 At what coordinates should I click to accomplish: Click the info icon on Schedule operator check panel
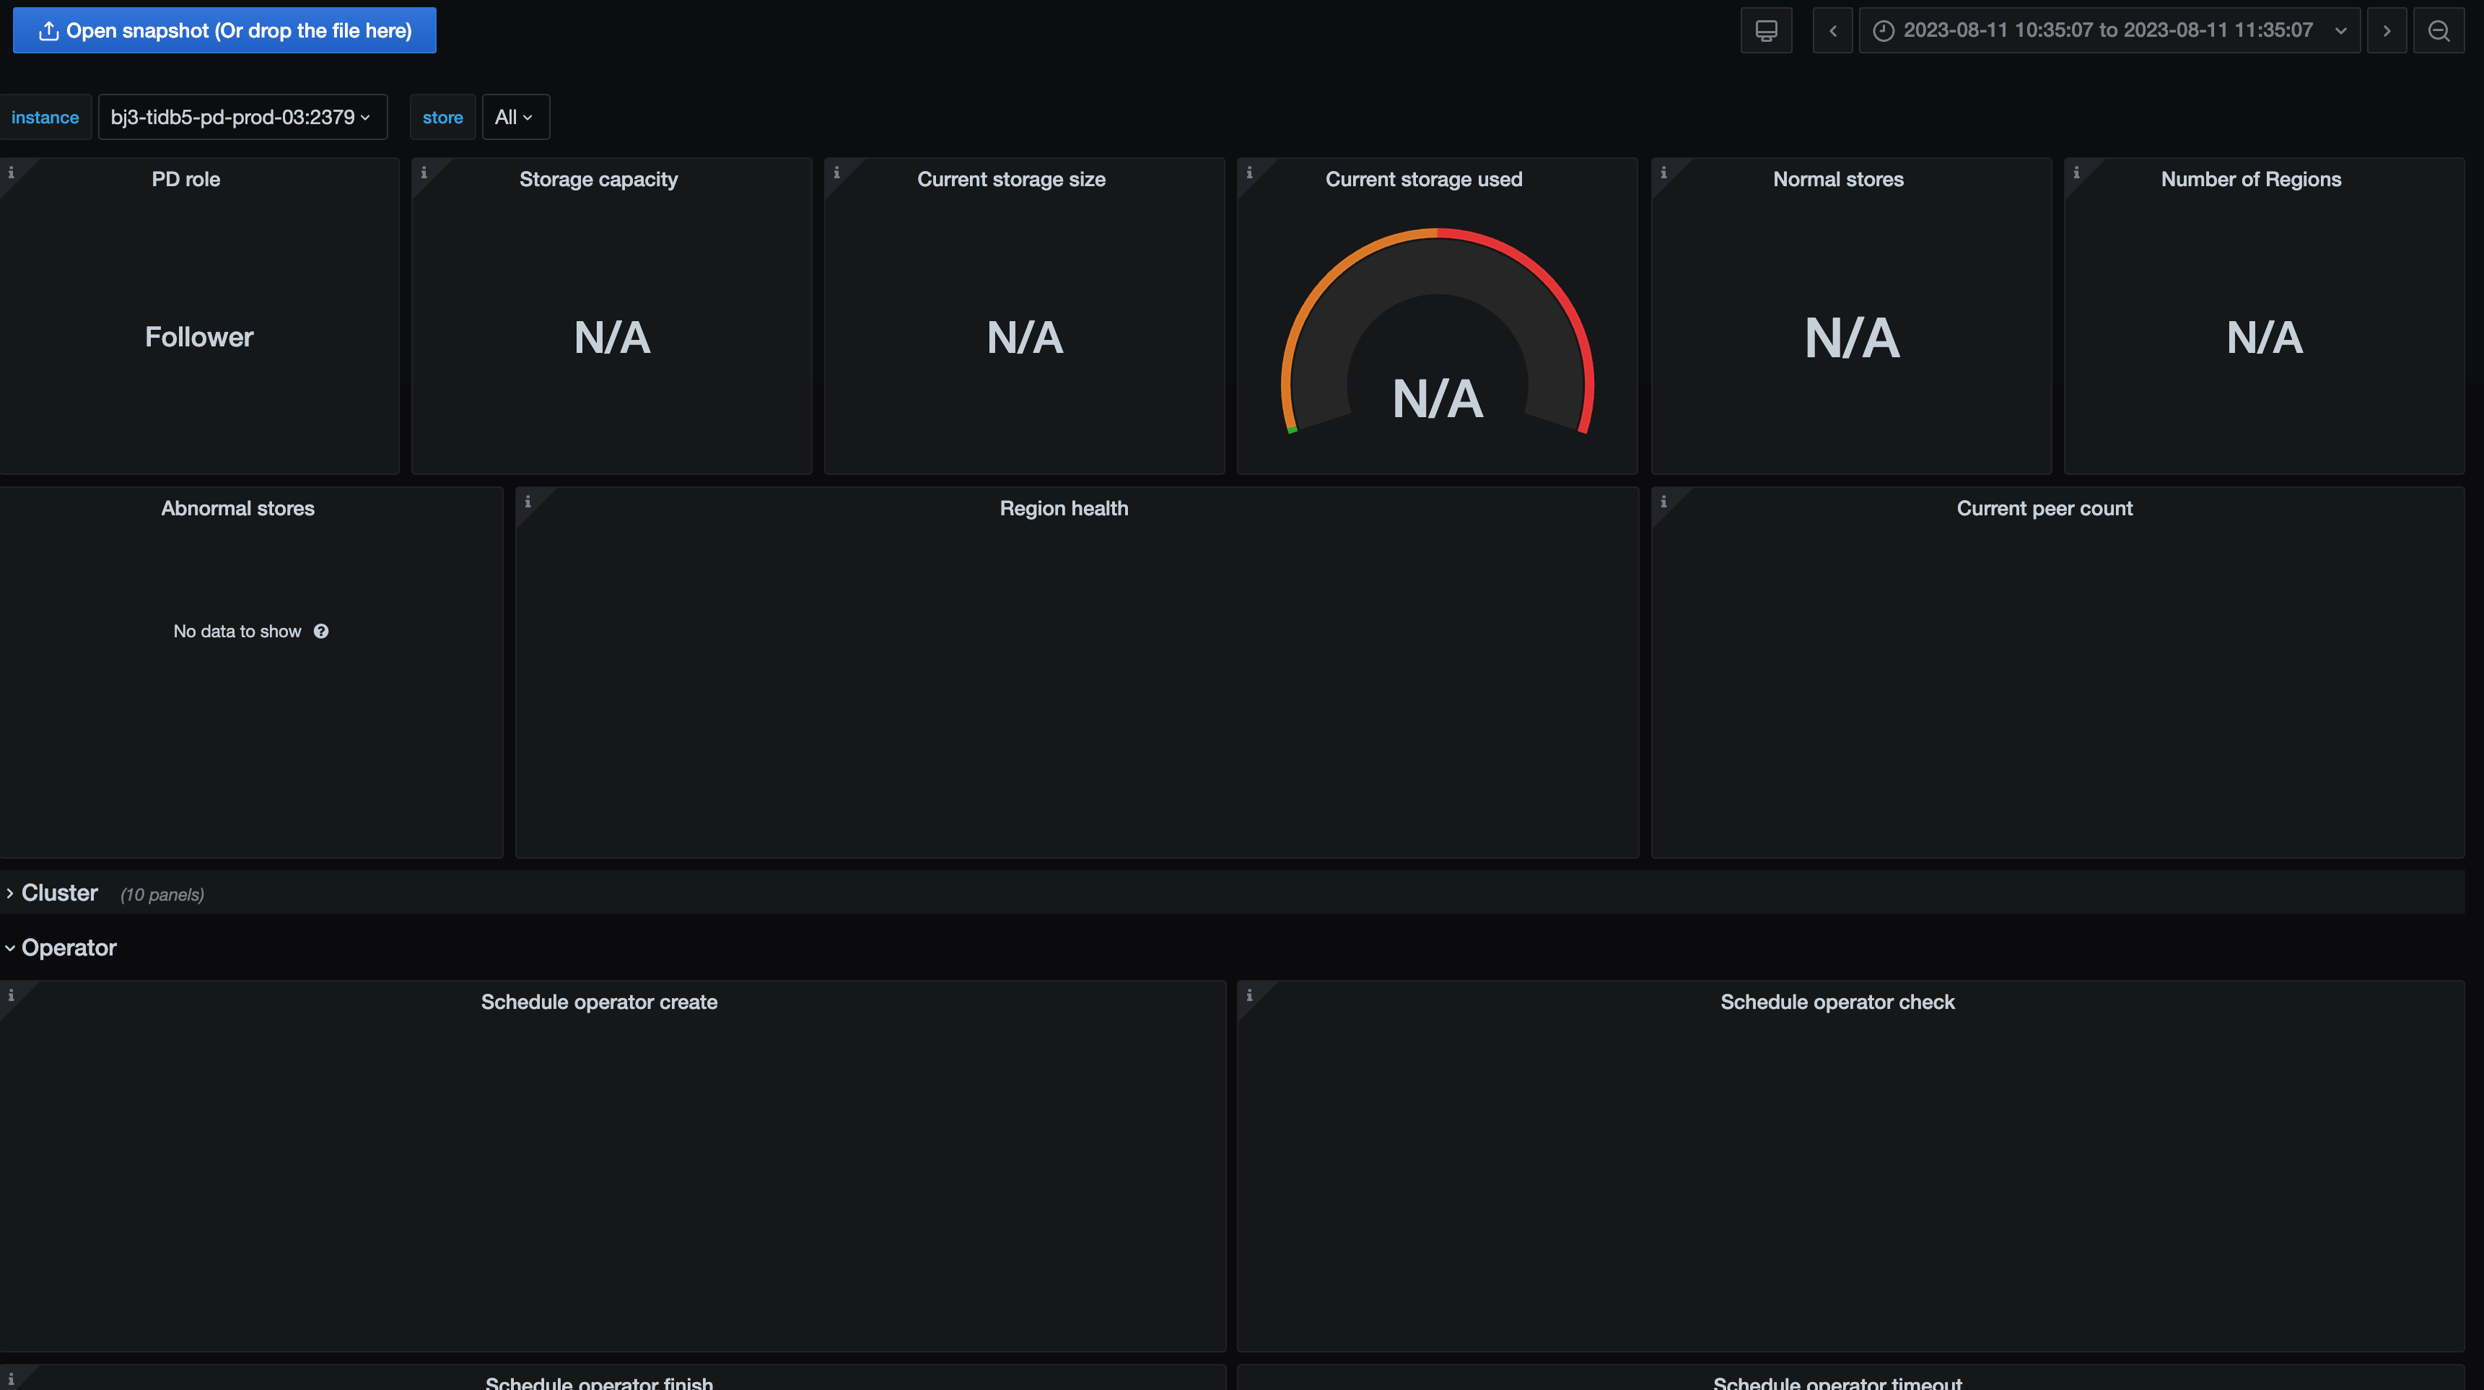(1248, 995)
